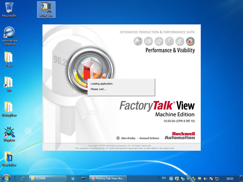The height and width of the screenshot is (182, 243).
Task: Open Google Chrome from the taskbar
Action: pos(72,178)
